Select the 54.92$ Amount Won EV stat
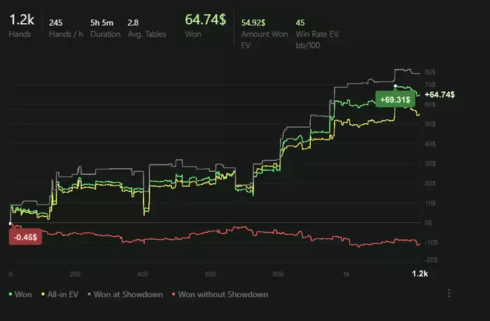The image size is (490, 321). 265,34
